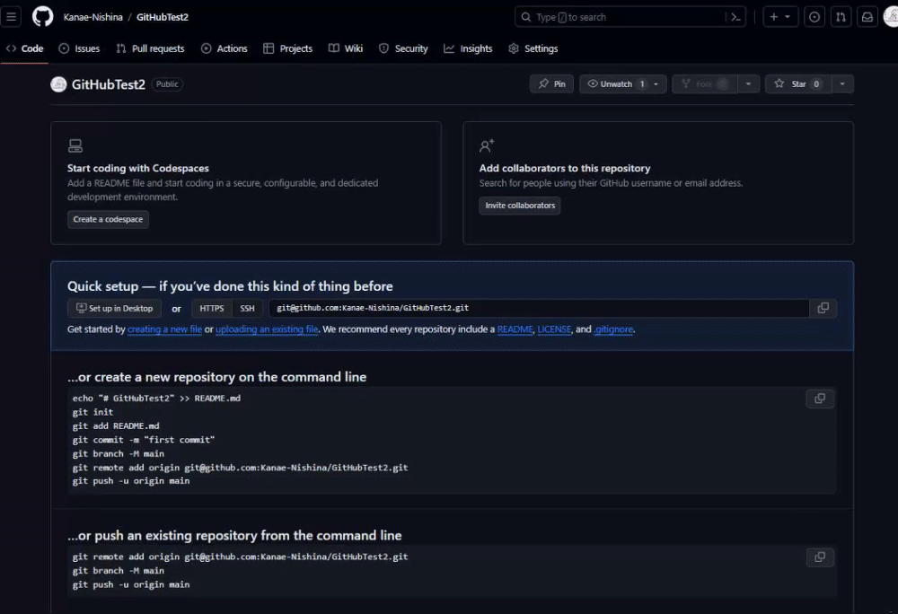The height and width of the screenshot is (614, 898).
Task: Open the LICENSE link
Action: pos(554,329)
